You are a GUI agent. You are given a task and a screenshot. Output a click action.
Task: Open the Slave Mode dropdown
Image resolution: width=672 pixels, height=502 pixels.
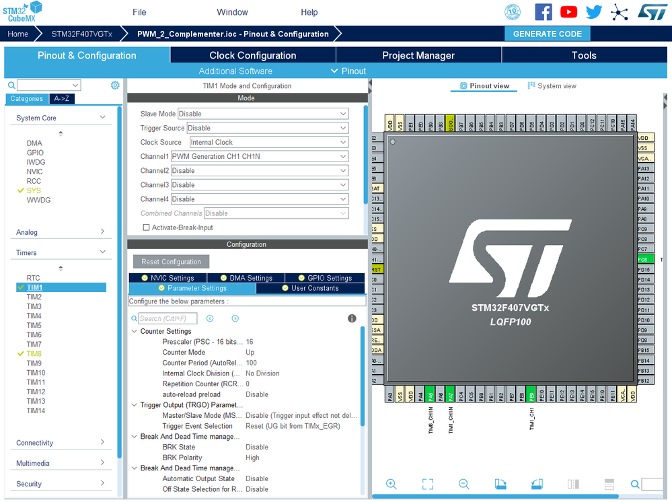(x=263, y=114)
